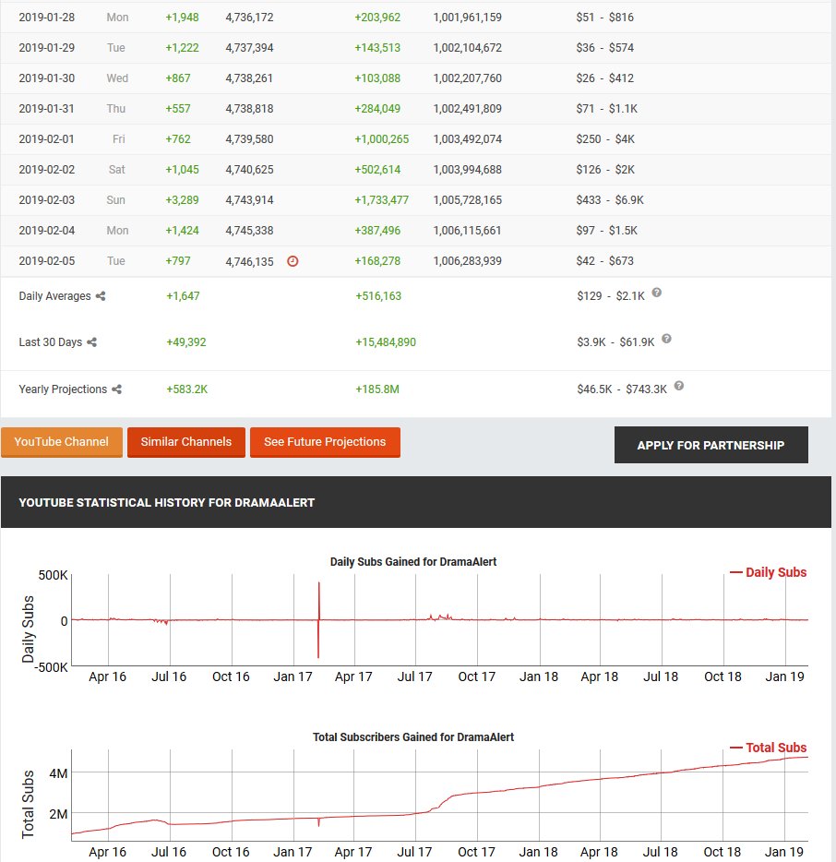Open Similar Channels
The width and height of the screenshot is (836, 862).
(x=186, y=442)
